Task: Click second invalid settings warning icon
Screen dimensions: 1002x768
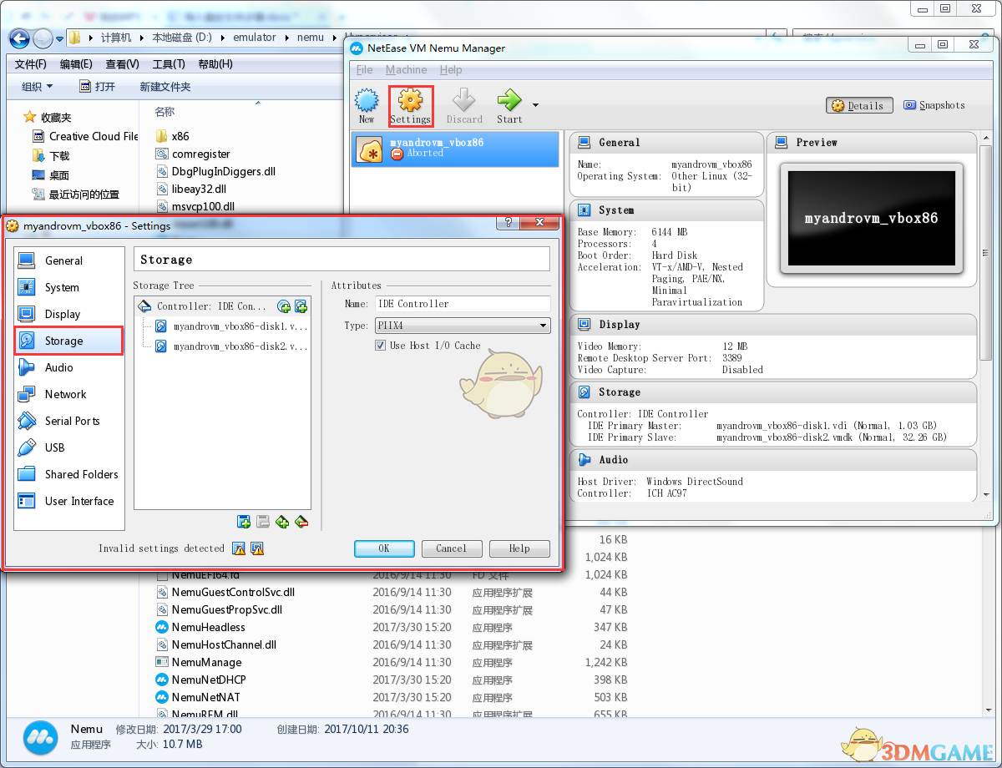Action: 257,548
